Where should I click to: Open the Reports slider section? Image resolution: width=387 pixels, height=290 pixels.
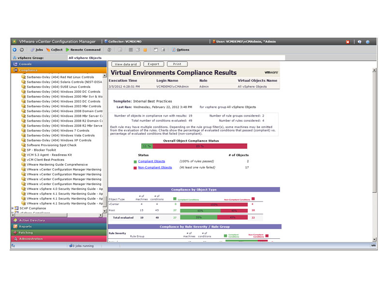[59, 226]
